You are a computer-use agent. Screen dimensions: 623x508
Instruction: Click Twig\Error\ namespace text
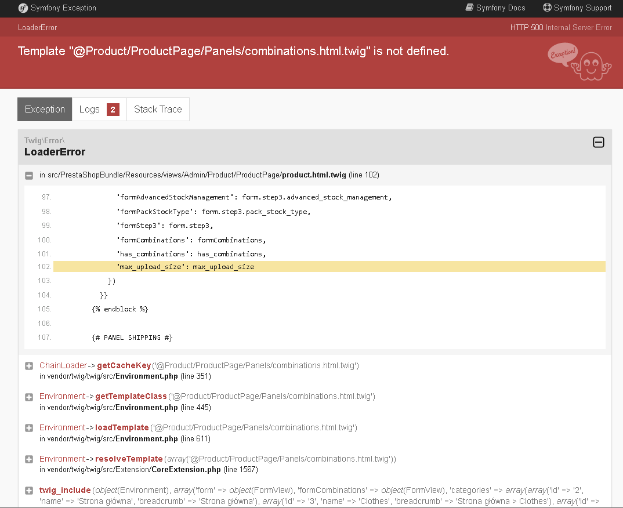tap(45, 140)
